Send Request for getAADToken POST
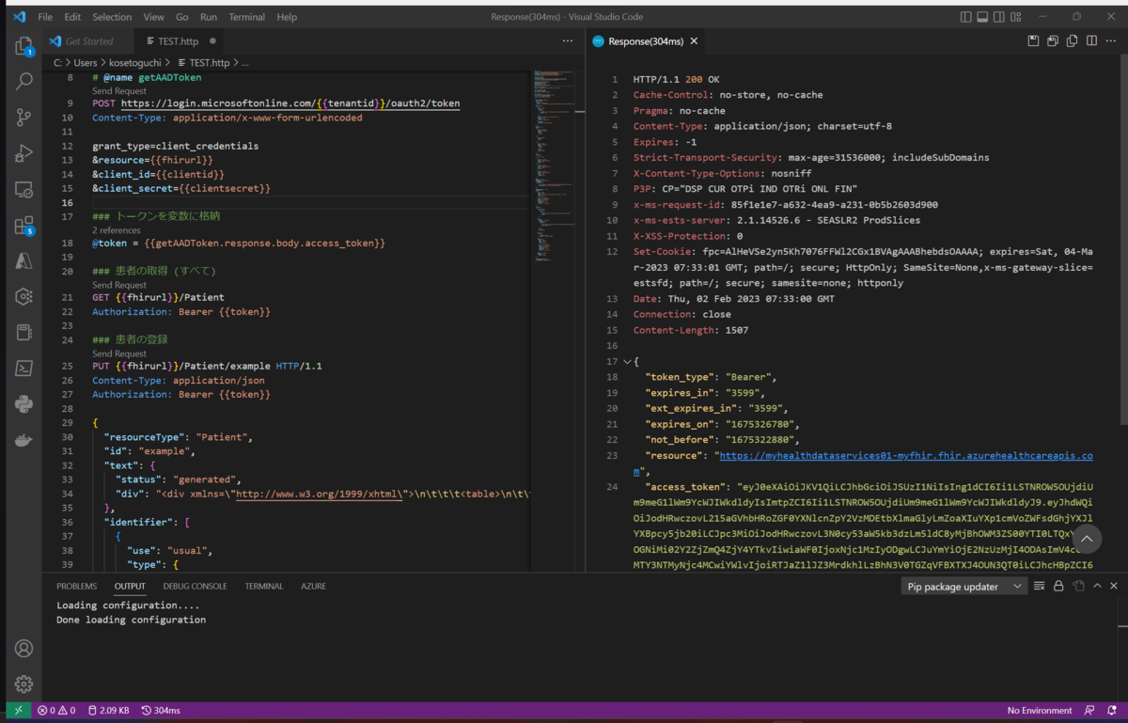The image size is (1128, 723). click(119, 91)
